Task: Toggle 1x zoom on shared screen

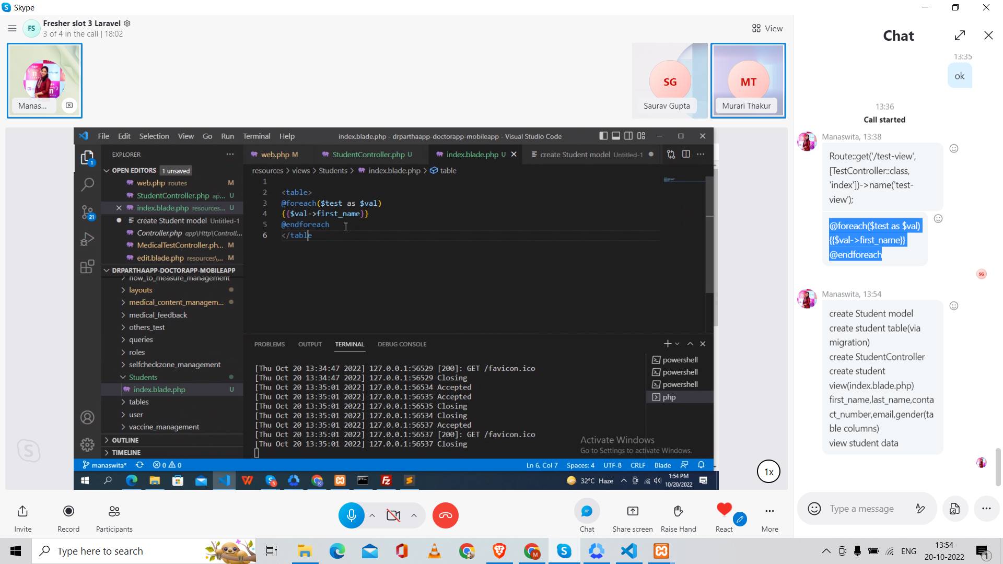Action: (768, 472)
